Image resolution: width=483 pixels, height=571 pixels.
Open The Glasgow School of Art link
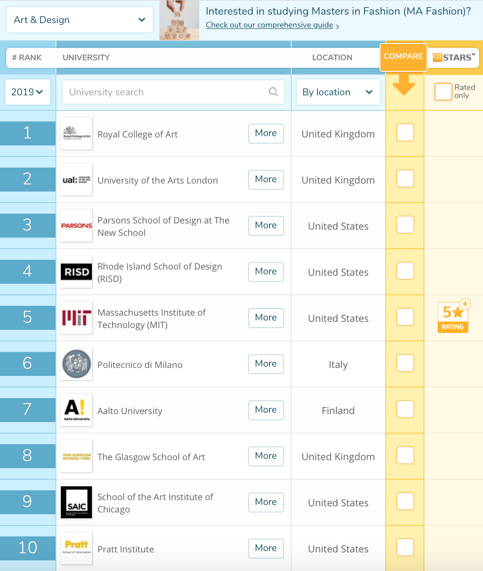[151, 457]
